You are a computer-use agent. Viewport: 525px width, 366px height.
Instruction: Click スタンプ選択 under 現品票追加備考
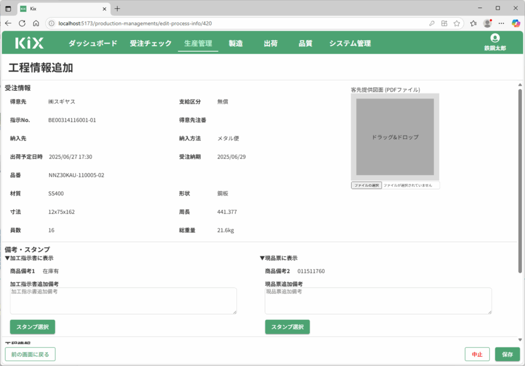[287, 327]
